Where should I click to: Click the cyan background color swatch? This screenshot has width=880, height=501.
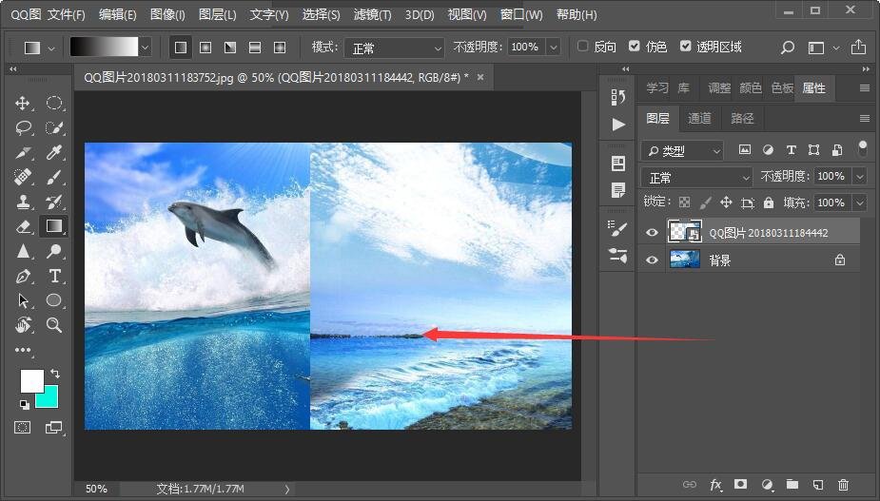tap(49, 399)
